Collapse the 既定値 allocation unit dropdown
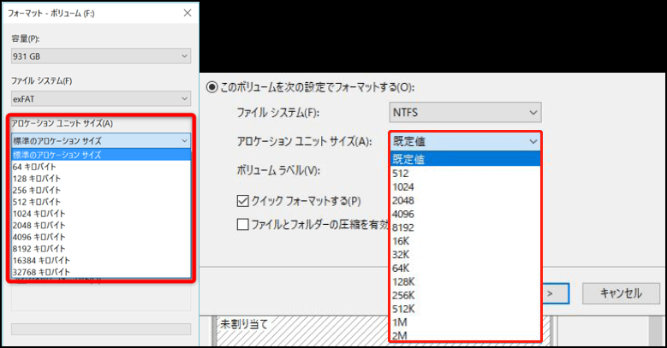Image resolution: width=667 pixels, height=348 pixels. click(531, 141)
